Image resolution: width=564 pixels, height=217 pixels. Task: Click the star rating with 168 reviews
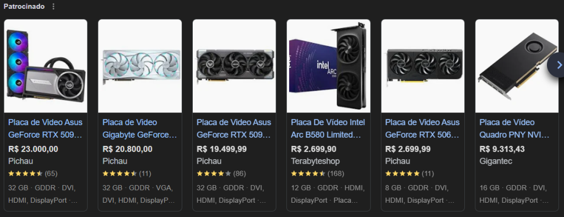click(x=317, y=173)
